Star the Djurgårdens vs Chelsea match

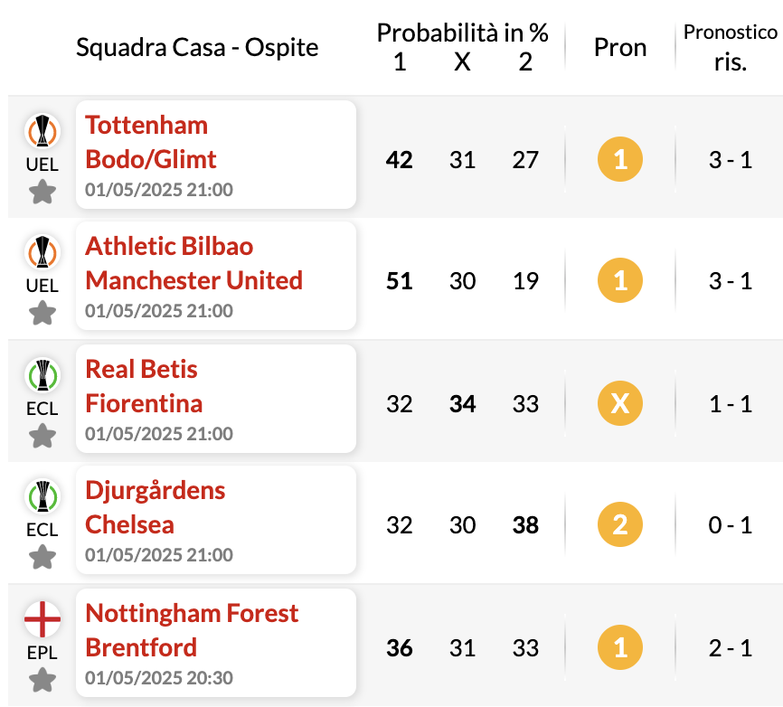[42, 557]
